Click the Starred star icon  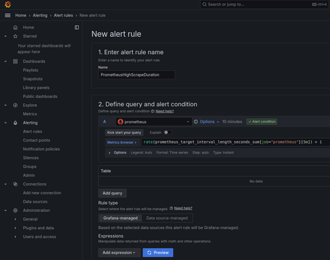coord(15,36)
